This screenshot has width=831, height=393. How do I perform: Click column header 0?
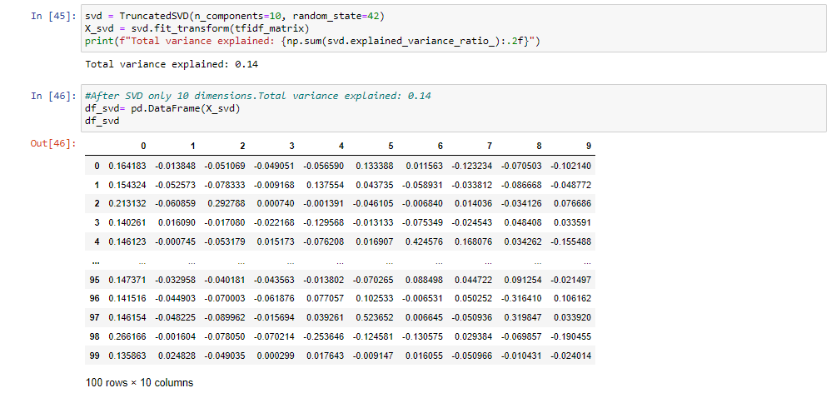pos(143,146)
